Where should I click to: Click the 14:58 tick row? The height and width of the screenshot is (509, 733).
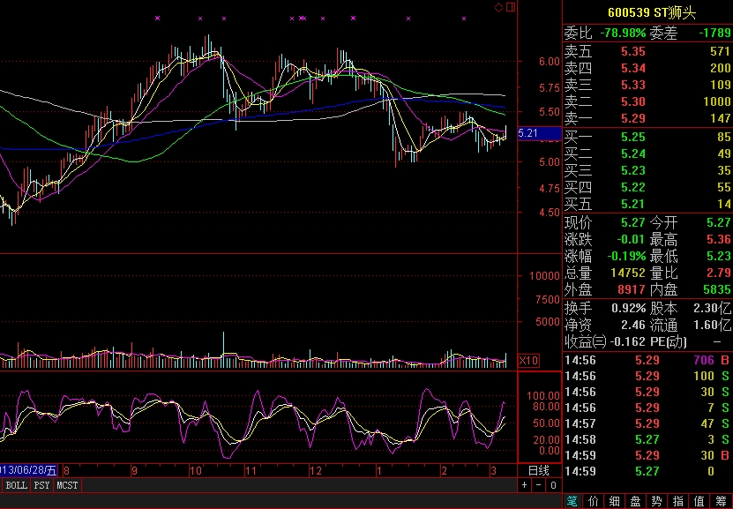647,440
